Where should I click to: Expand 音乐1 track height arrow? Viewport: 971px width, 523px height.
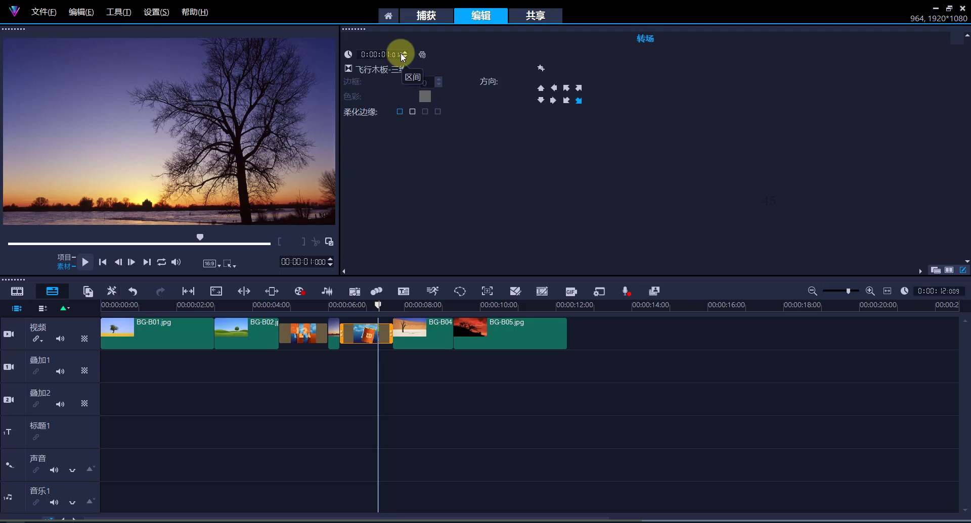[90, 501]
